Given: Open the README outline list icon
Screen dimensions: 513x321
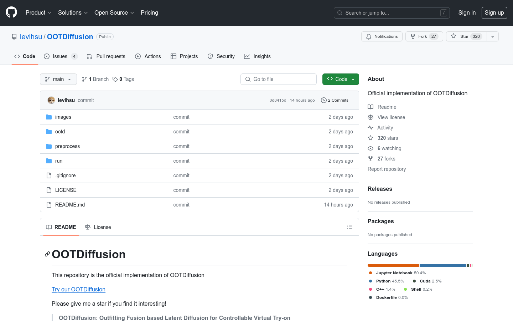Looking at the screenshot, I should pyautogui.click(x=350, y=227).
